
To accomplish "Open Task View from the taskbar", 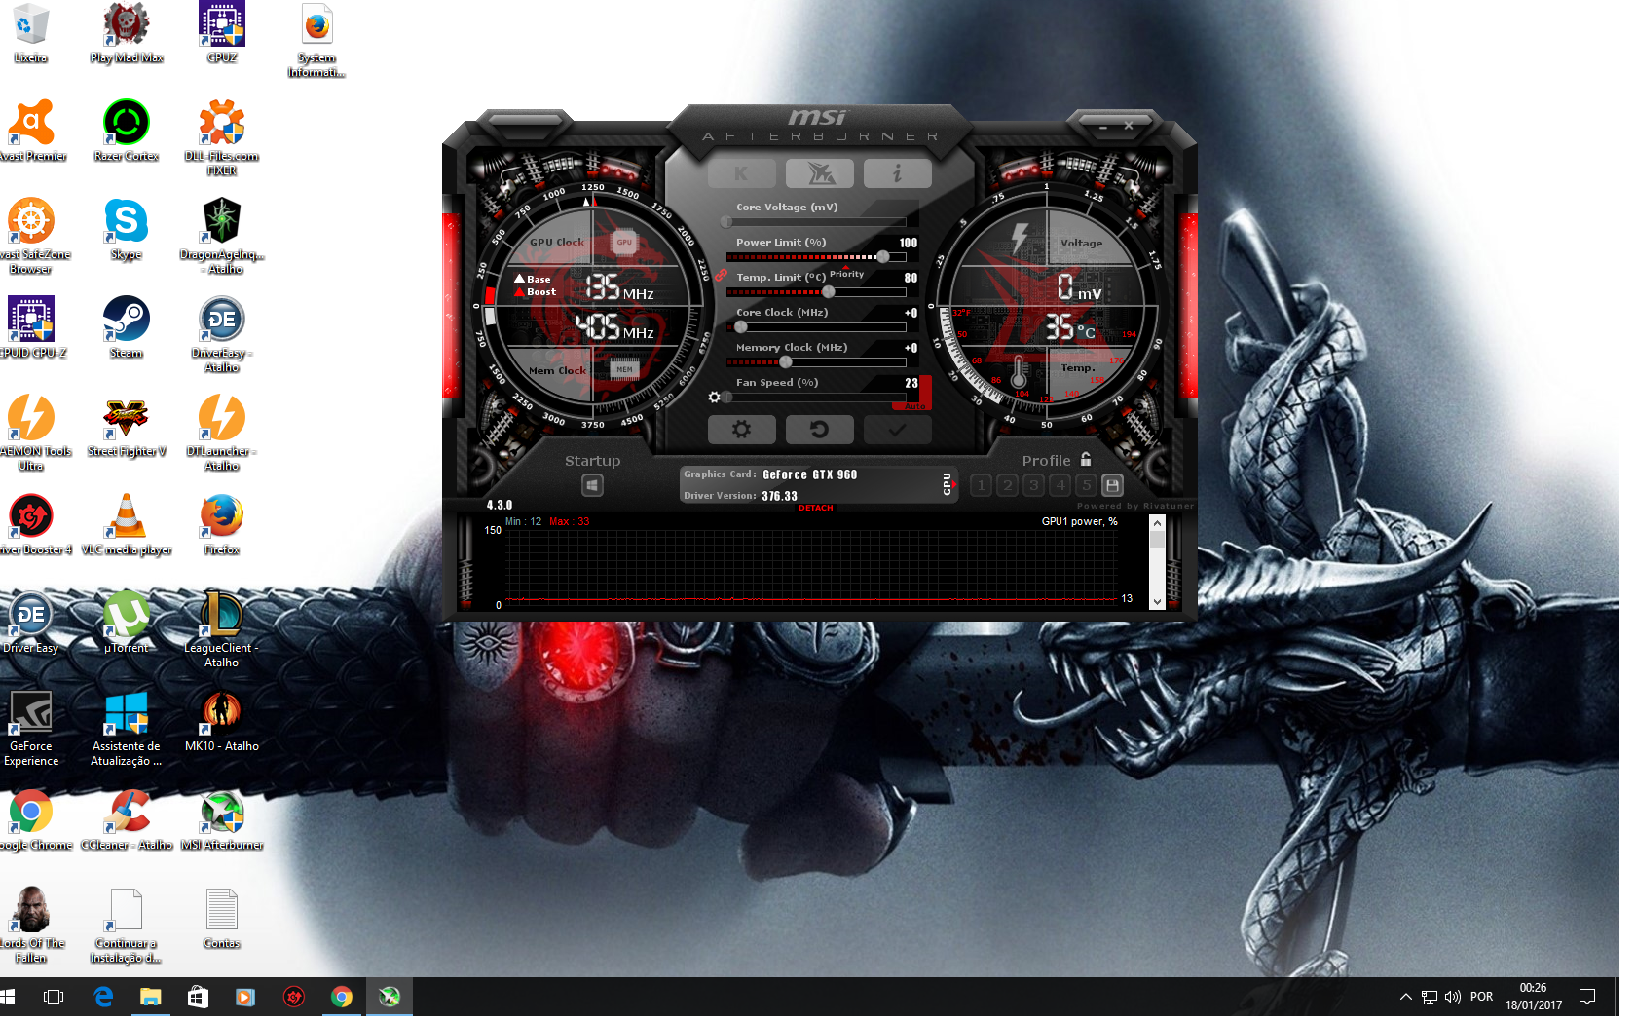I will pos(54,996).
